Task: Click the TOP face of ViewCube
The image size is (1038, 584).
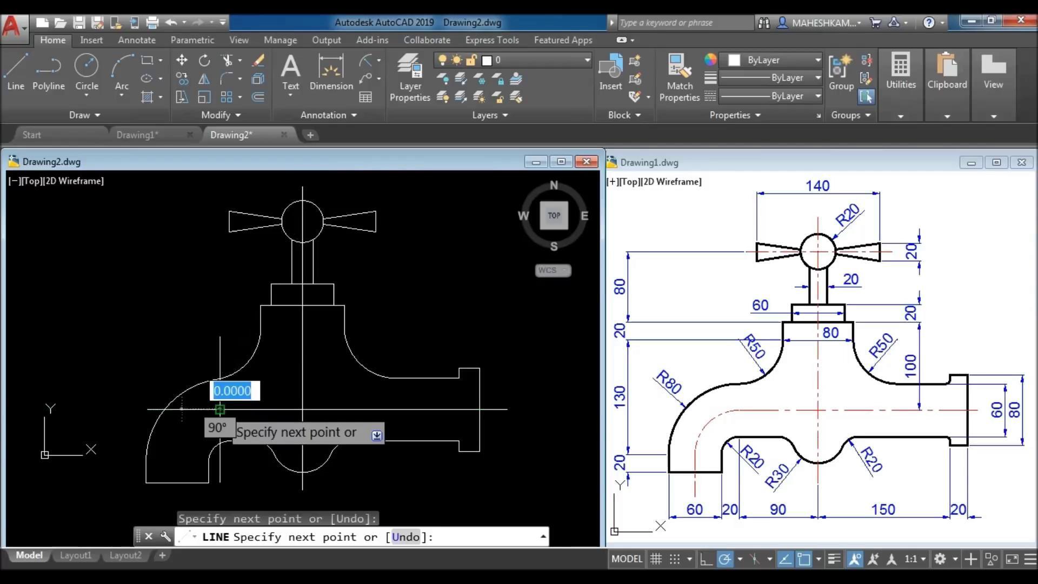Action: (554, 215)
